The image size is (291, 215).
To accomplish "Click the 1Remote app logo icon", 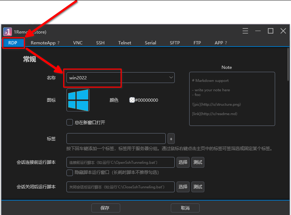I will click(x=7, y=32).
